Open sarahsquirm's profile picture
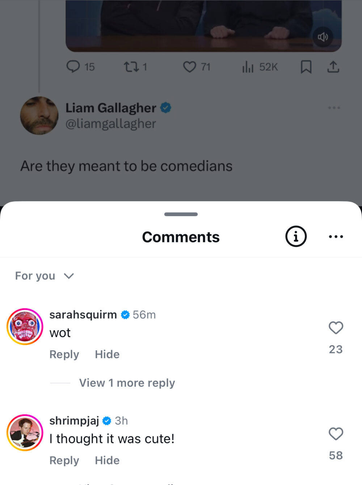Viewport: 362px width, 485px height. [x=25, y=326]
